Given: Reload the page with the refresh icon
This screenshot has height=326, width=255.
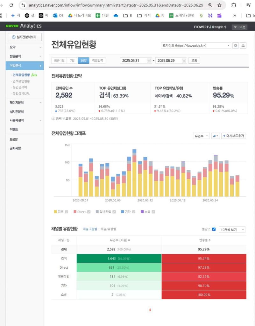Looking at the screenshot, I should point(11,5).
